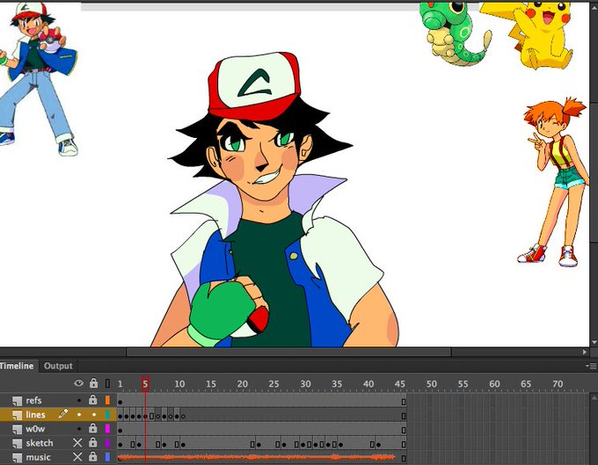Open the Timeline tab
This screenshot has height=465, width=598.
[18, 366]
